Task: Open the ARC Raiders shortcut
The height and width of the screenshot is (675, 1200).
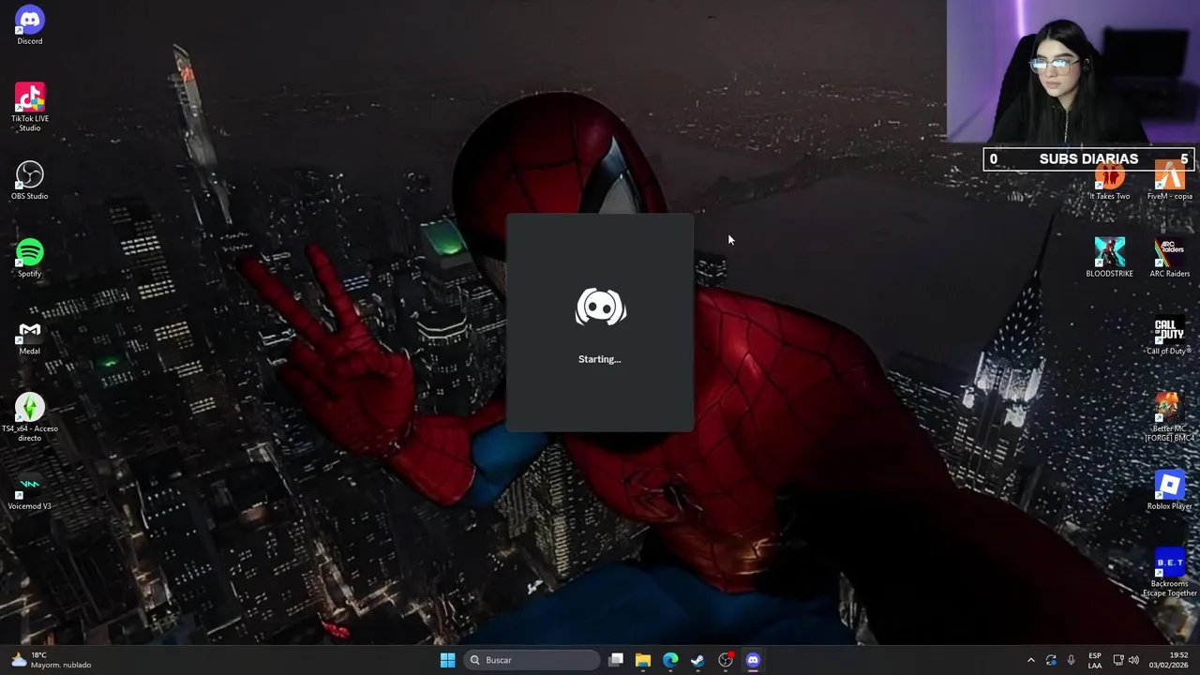Action: 1169,259
